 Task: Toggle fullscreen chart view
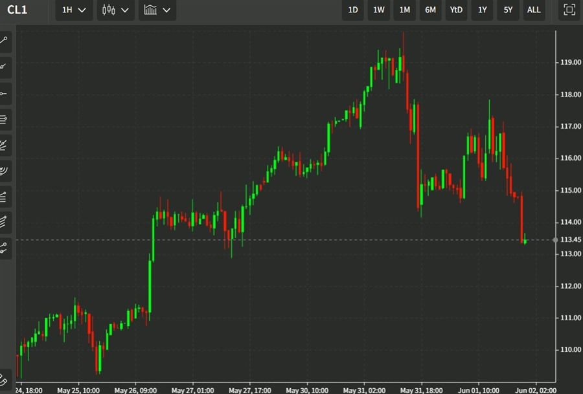click(569, 10)
